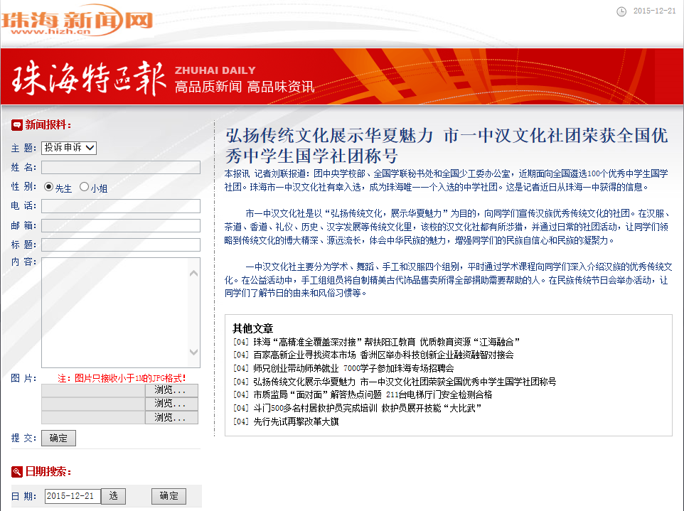The width and height of the screenshot is (684, 511).
Task: Open list link 弘扬传统文化展示华夏魅力
Action: point(405,382)
